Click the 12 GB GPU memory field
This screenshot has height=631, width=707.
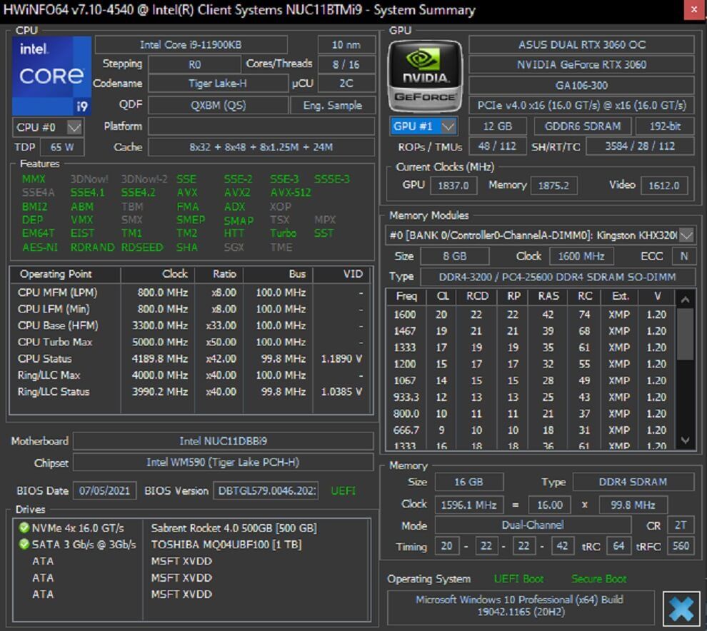pos(498,126)
